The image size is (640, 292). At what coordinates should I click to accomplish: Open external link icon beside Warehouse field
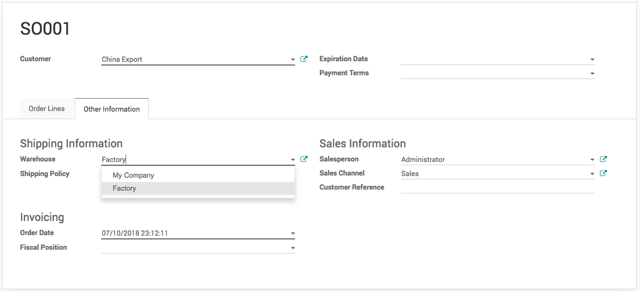pos(304,159)
